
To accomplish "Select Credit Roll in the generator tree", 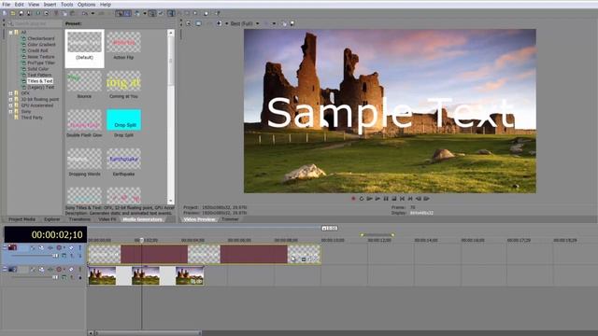I will pyautogui.click(x=37, y=50).
